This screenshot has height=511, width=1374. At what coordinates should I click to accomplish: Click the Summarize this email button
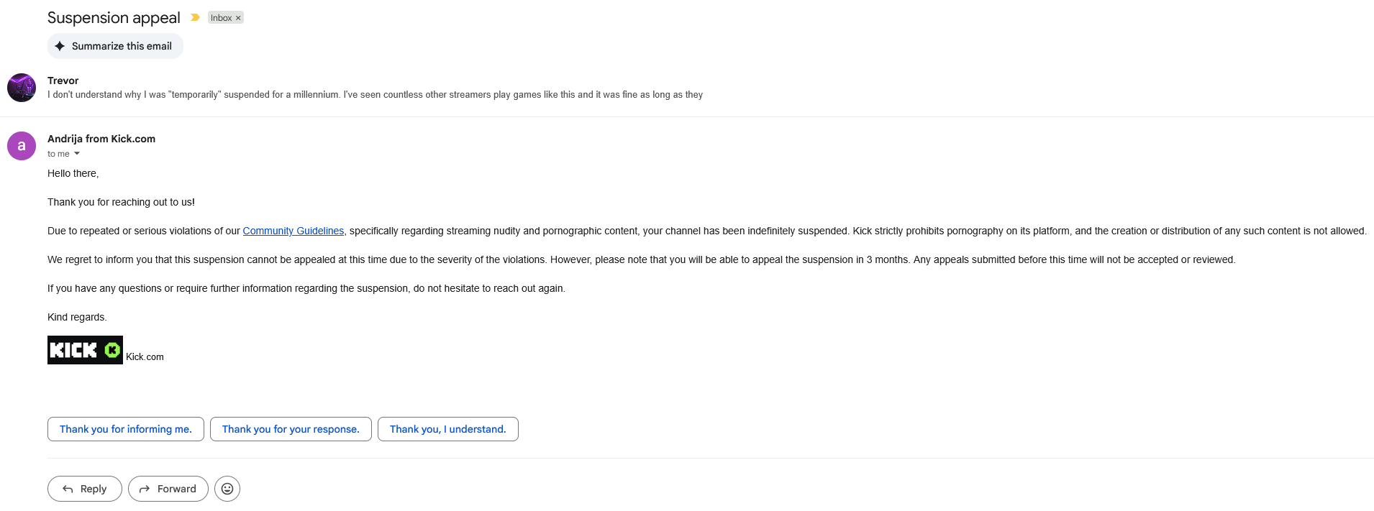tap(115, 46)
